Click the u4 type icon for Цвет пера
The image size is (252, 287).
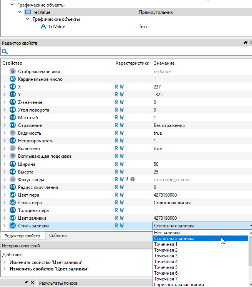[x=12, y=195]
